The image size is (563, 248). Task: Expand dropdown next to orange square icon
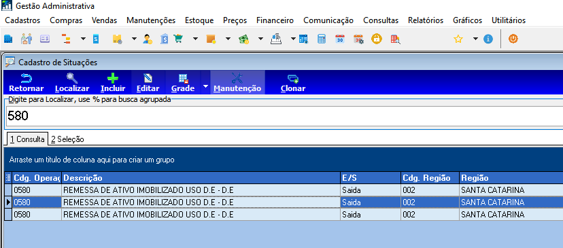(228, 39)
